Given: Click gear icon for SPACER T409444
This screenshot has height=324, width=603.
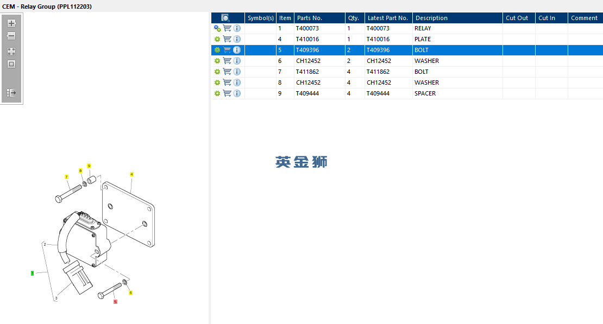Looking at the screenshot, I should (x=217, y=93).
